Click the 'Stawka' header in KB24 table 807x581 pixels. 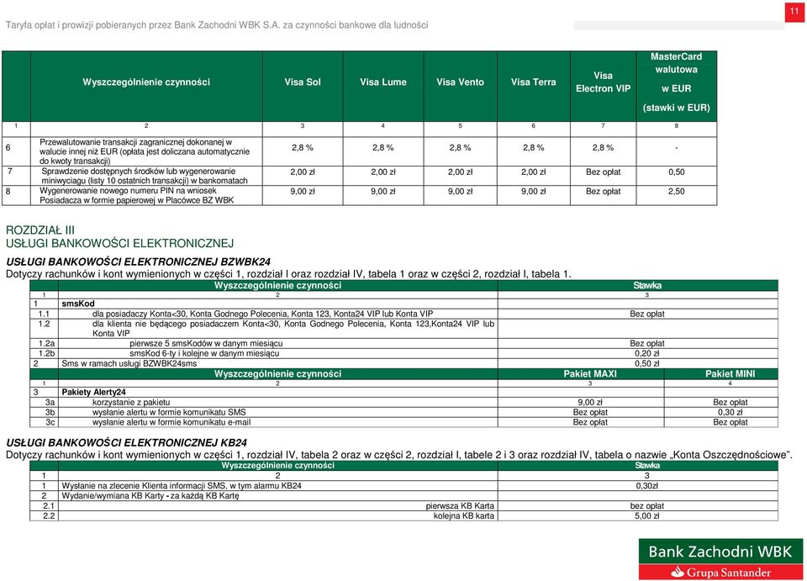pos(647,465)
